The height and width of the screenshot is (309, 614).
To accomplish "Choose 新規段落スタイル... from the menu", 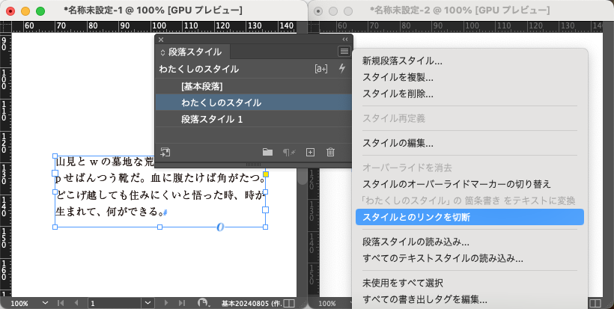I will tap(402, 61).
